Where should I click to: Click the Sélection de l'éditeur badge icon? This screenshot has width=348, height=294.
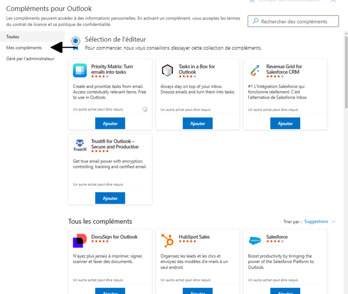(75, 43)
